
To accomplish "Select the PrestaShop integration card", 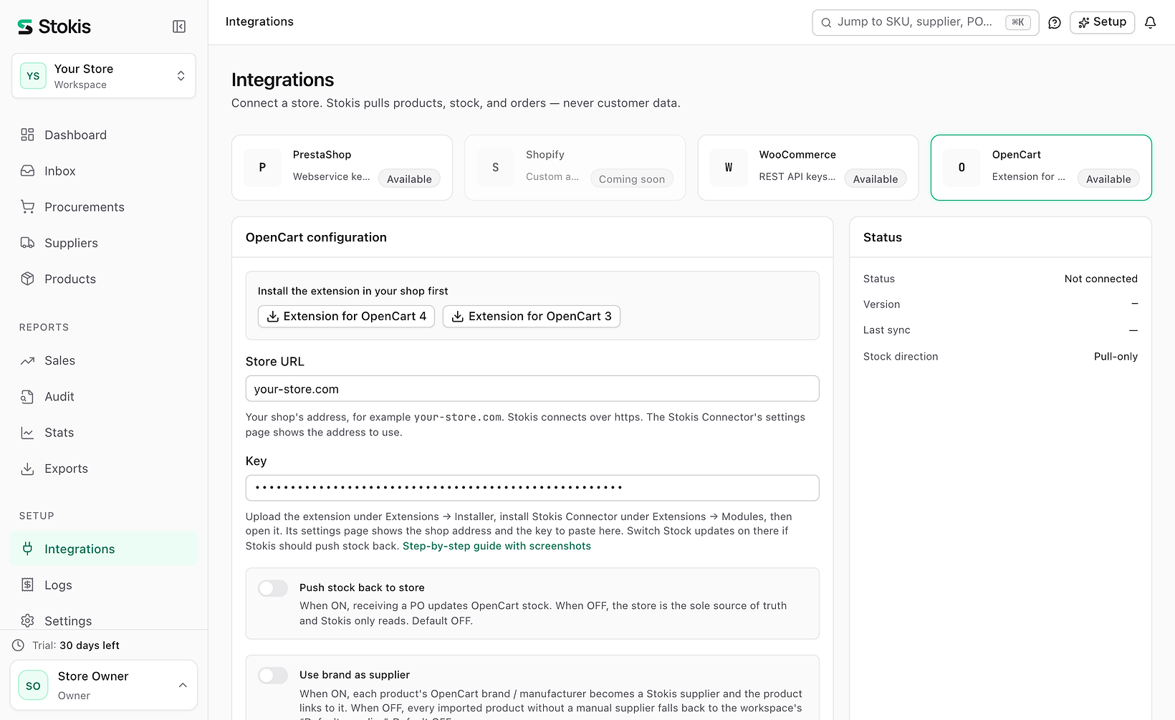I will [x=342, y=168].
